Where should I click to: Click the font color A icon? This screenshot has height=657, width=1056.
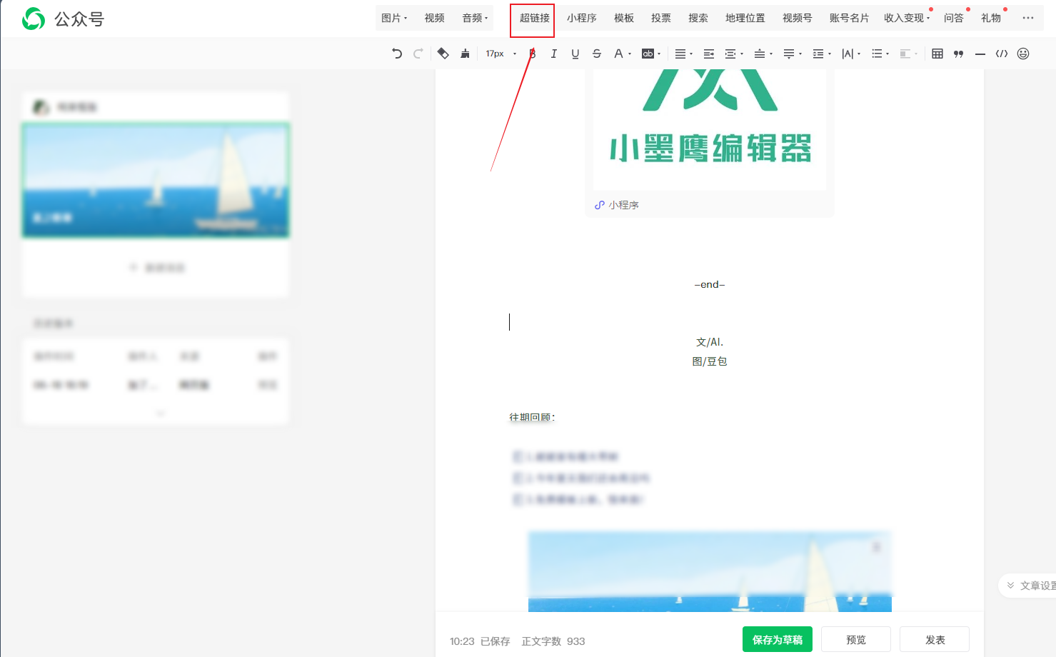(x=618, y=54)
